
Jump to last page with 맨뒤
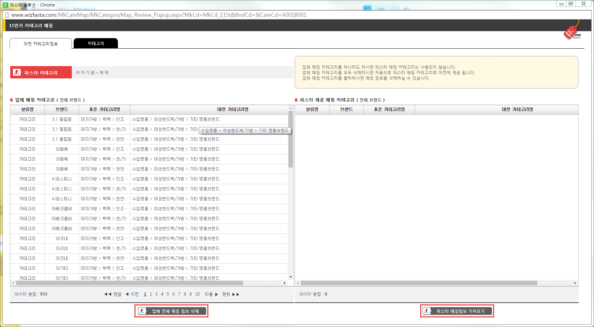click(230, 294)
